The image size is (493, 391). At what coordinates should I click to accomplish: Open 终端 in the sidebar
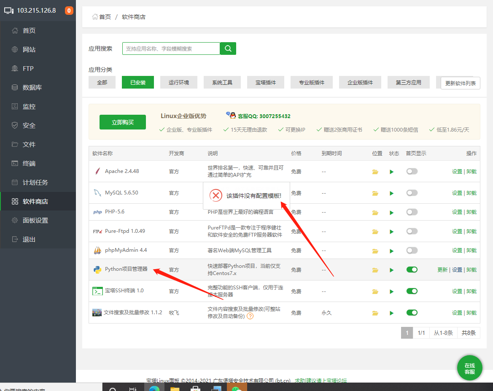[38, 163]
